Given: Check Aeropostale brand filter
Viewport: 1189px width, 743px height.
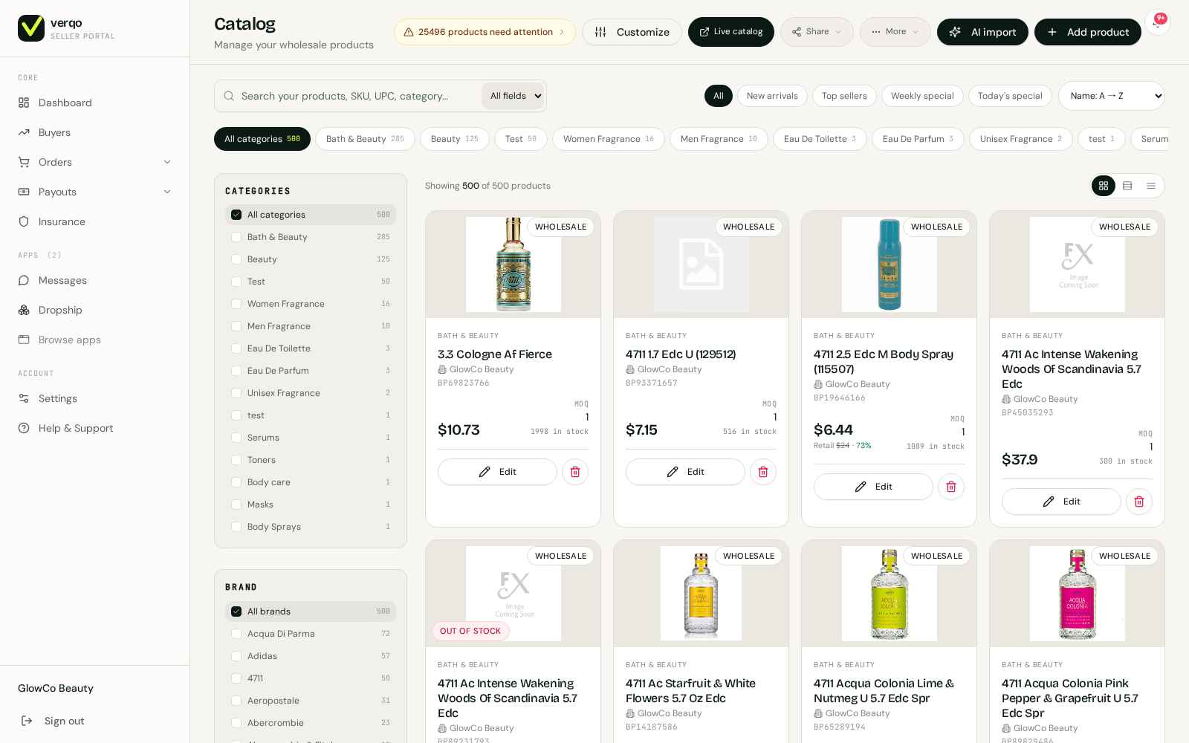Looking at the screenshot, I should pos(236,701).
